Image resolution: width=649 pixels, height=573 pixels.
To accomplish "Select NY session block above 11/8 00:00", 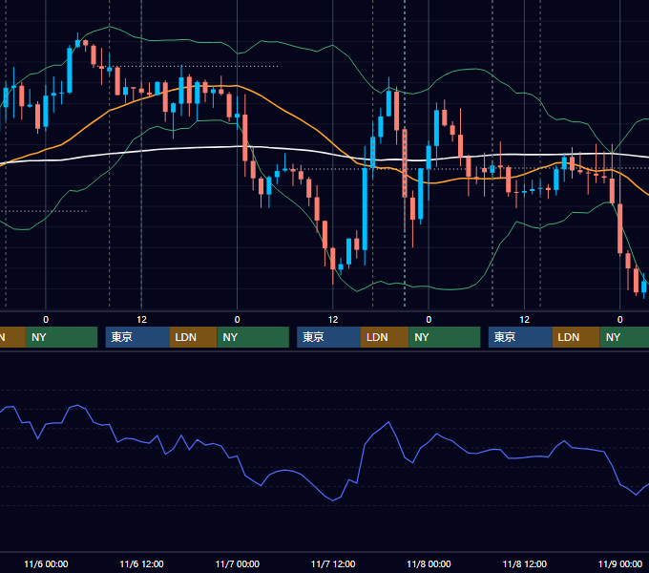I will tap(445, 337).
